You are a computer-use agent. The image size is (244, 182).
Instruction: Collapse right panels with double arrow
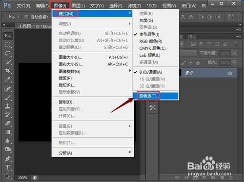click(x=240, y=25)
